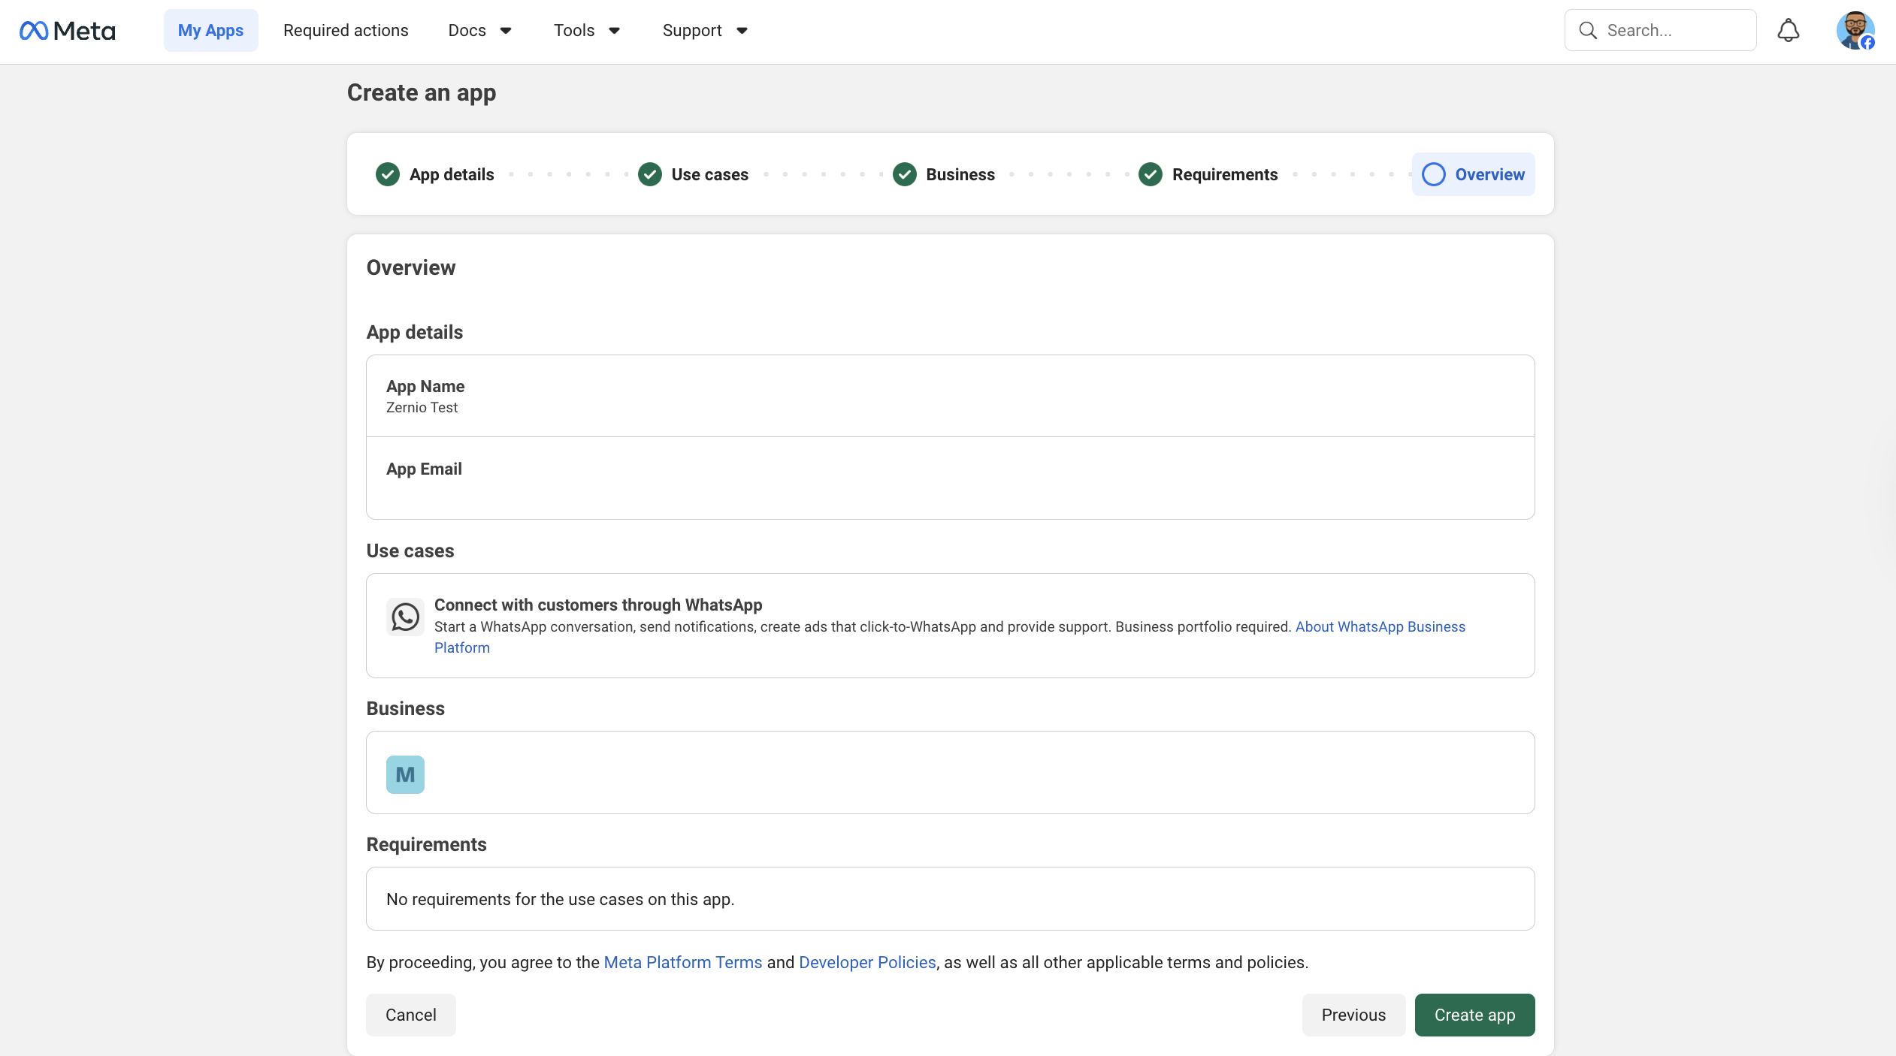Image resolution: width=1896 pixels, height=1056 pixels.
Task: Expand the Support dropdown menu
Action: pos(704,31)
